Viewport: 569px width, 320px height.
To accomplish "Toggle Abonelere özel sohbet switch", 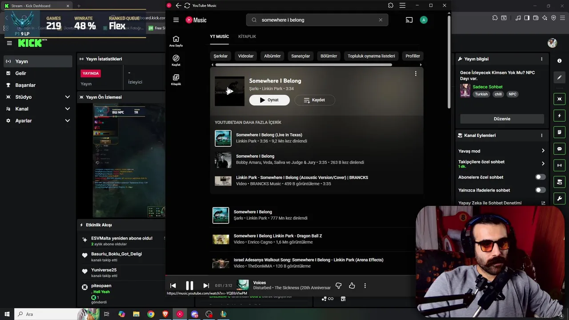I will pyautogui.click(x=540, y=177).
